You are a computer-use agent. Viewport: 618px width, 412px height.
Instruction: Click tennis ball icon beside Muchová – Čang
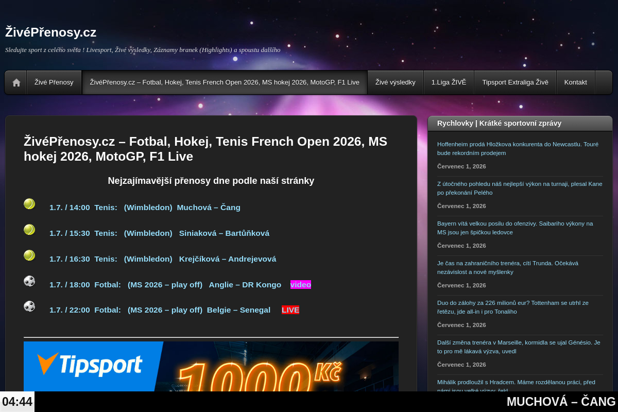tap(29, 204)
